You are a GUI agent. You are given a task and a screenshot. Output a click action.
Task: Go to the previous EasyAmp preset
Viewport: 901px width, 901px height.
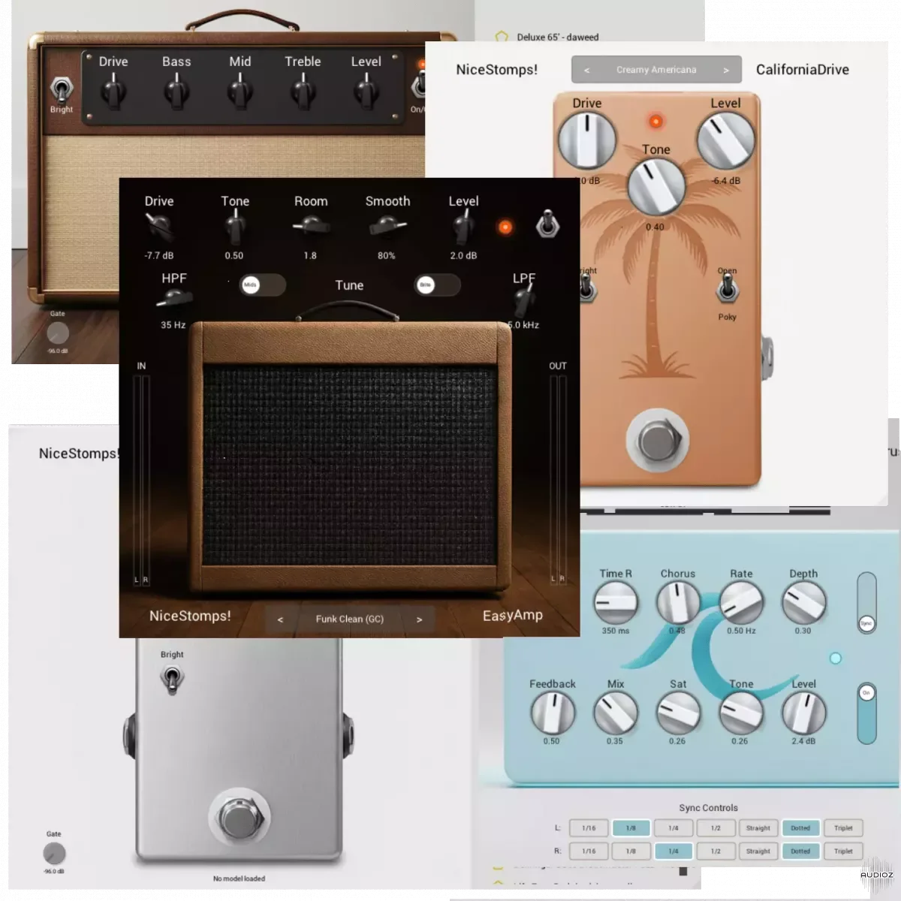[x=280, y=619]
